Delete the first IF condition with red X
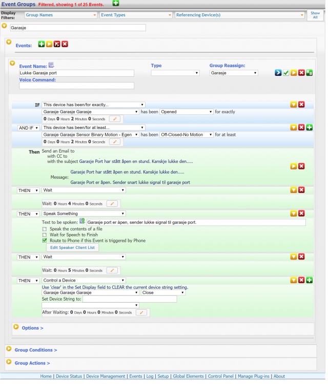This screenshot has width=328, height=384. pyautogui.click(x=301, y=104)
